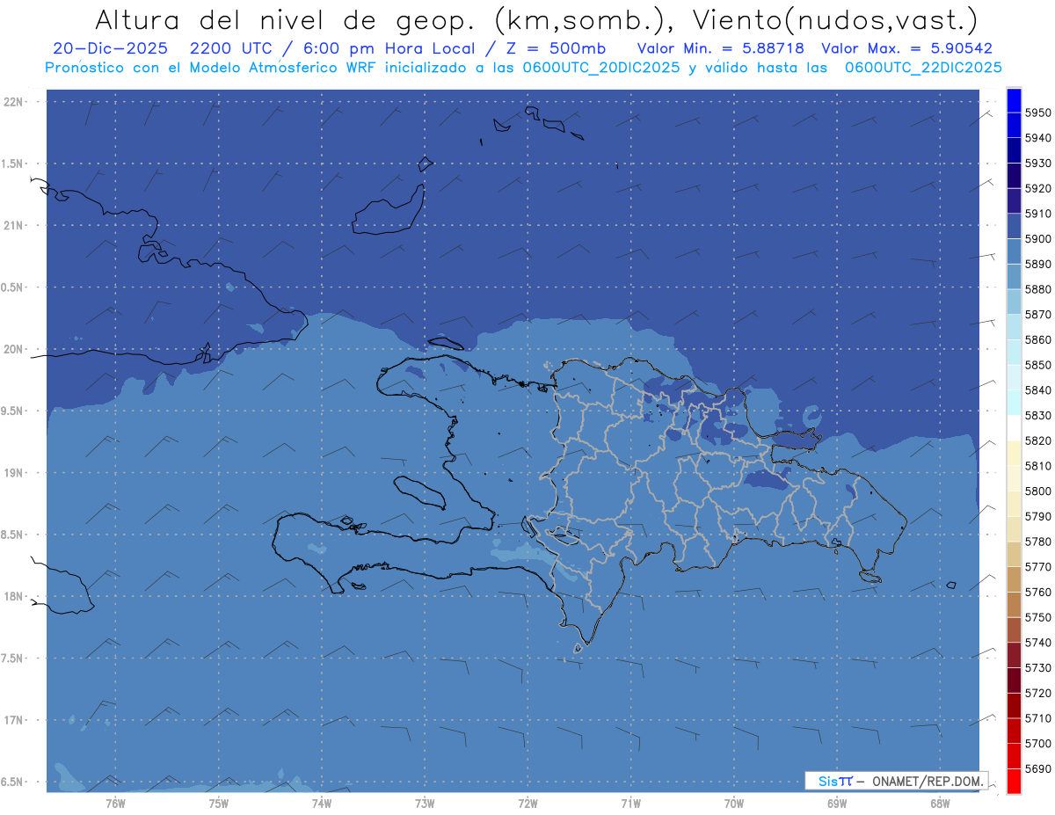The image size is (1055, 815).
Task: Click the '19N' latitude label
Action: (x=13, y=472)
